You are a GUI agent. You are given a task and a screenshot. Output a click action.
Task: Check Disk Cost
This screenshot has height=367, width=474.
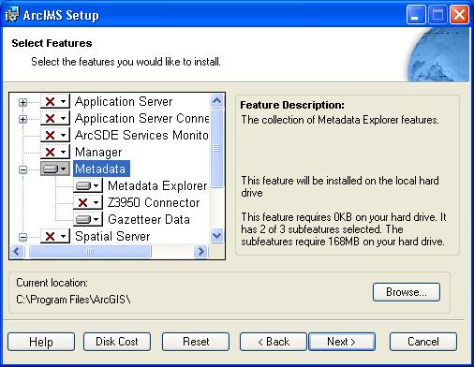[x=117, y=342]
